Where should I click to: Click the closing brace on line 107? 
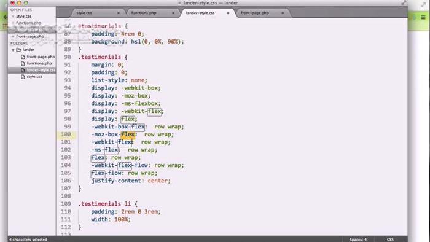tap(80, 189)
